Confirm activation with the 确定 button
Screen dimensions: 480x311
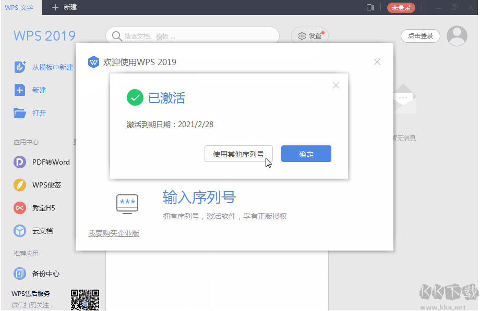click(306, 153)
